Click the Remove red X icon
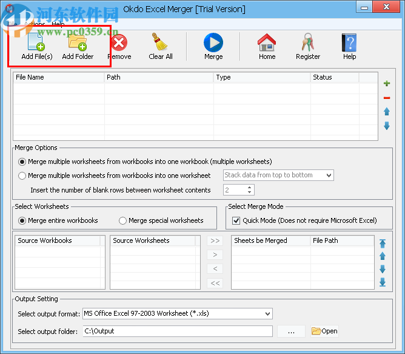 click(119, 43)
